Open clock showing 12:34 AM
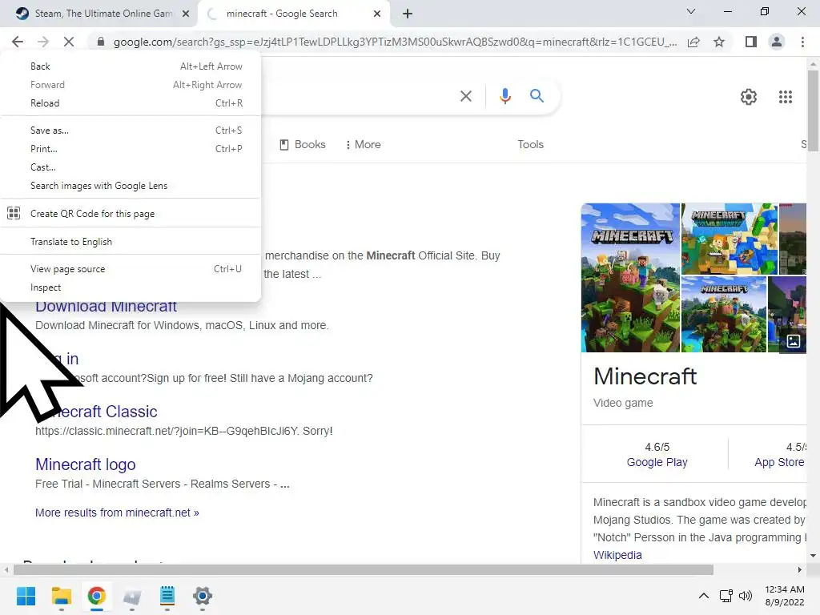820x615 pixels. pyautogui.click(x=785, y=596)
